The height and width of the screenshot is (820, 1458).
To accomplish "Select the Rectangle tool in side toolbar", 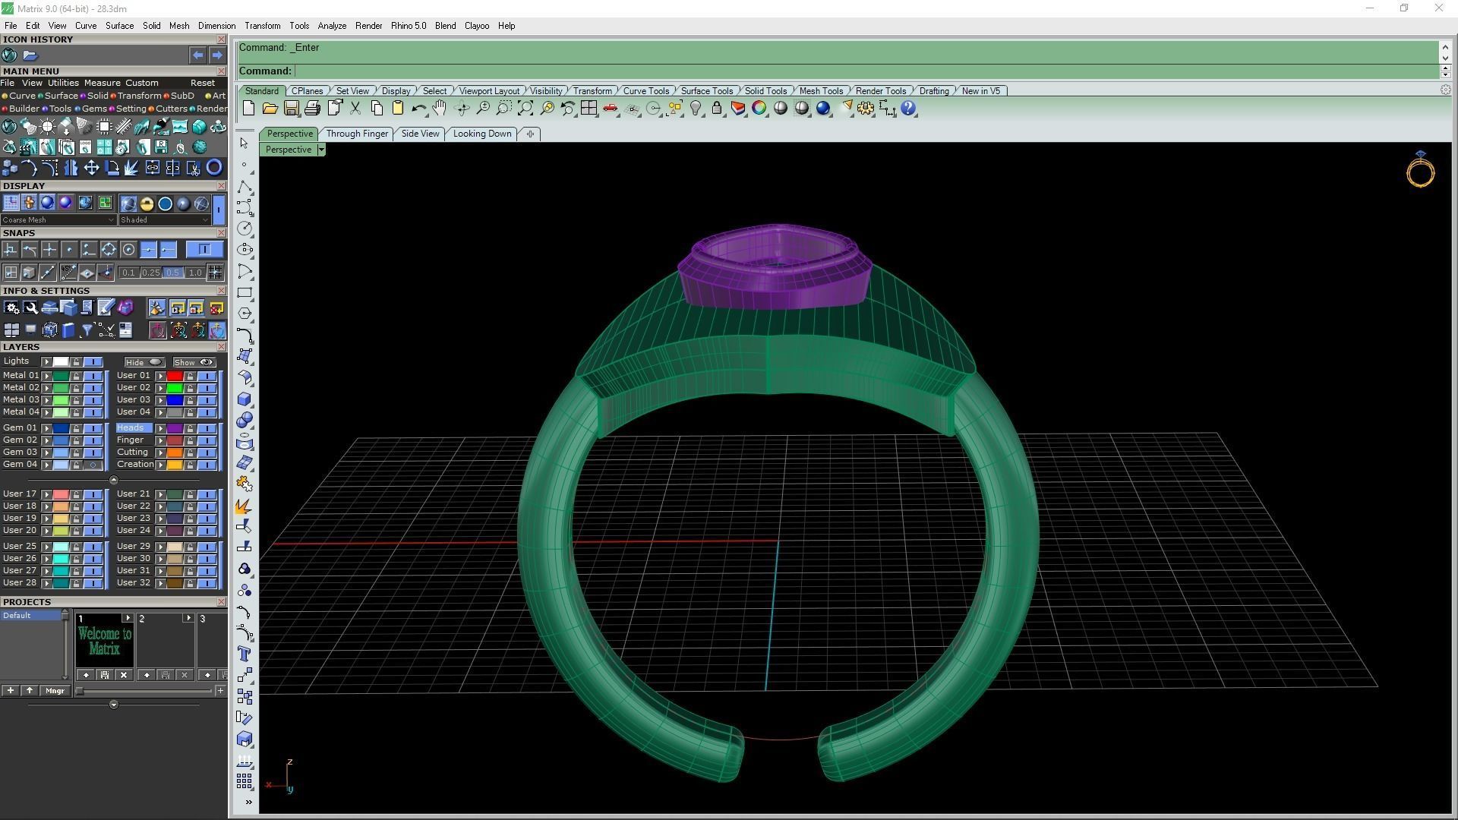I will [245, 292].
